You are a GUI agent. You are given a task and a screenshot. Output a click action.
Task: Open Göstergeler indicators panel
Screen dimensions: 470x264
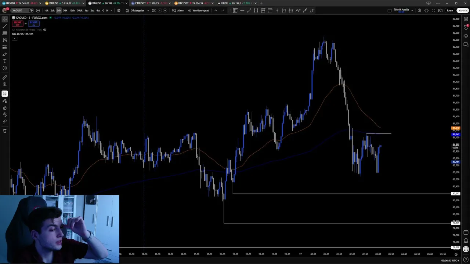tap(135, 11)
